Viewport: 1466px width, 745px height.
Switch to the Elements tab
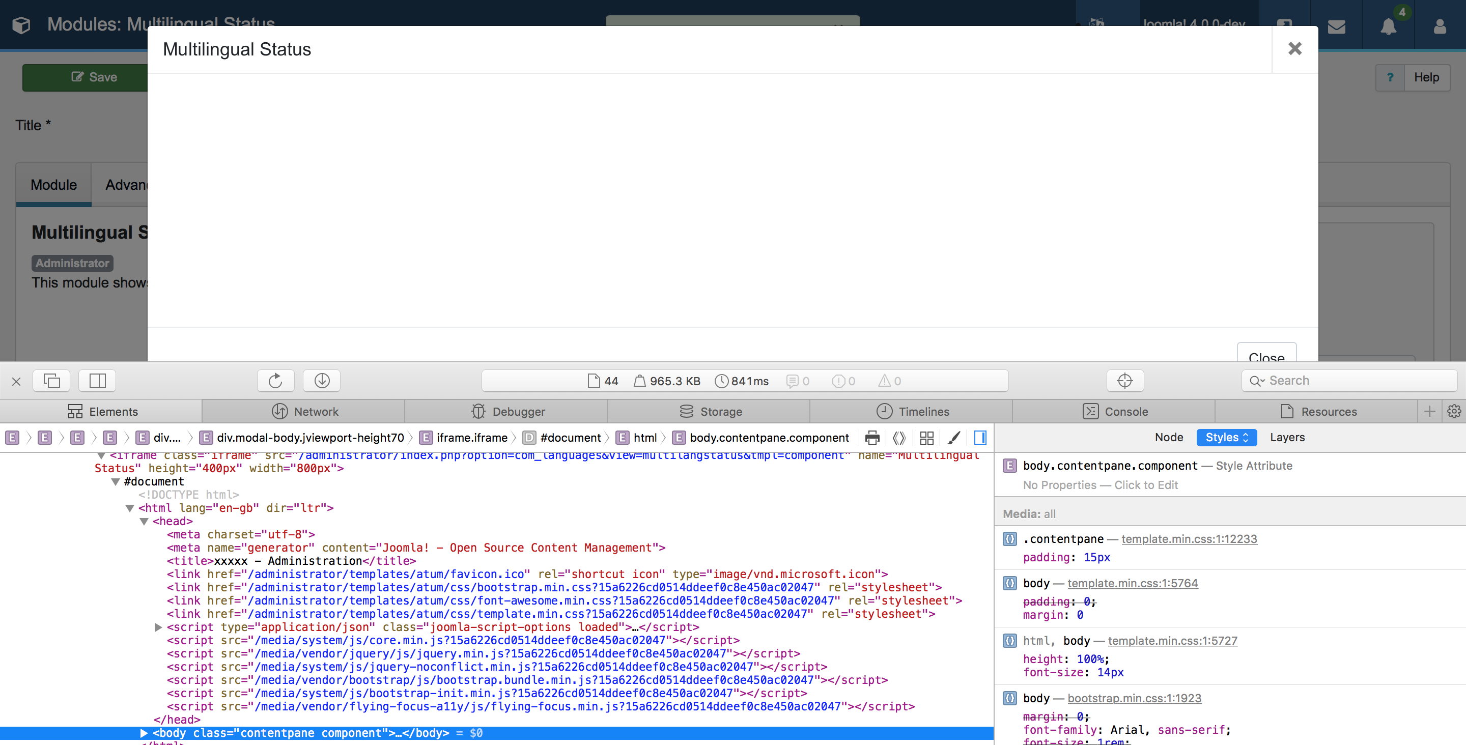point(101,412)
